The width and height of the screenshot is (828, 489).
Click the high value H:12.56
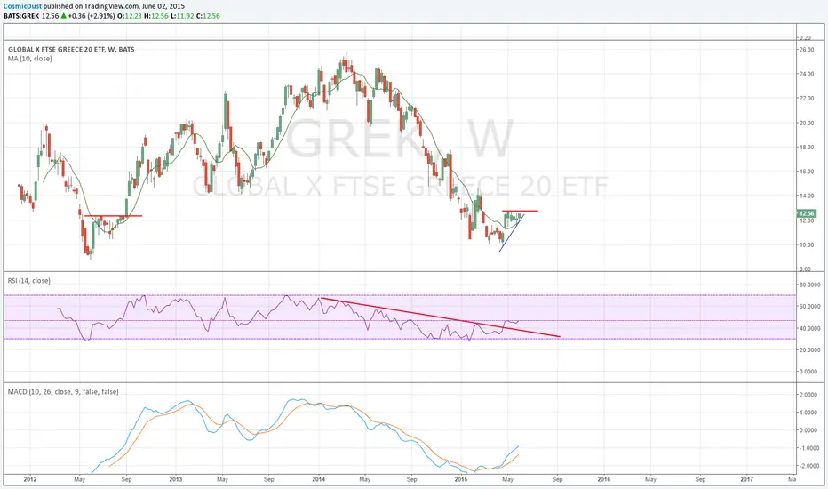pyautogui.click(x=156, y=16)
